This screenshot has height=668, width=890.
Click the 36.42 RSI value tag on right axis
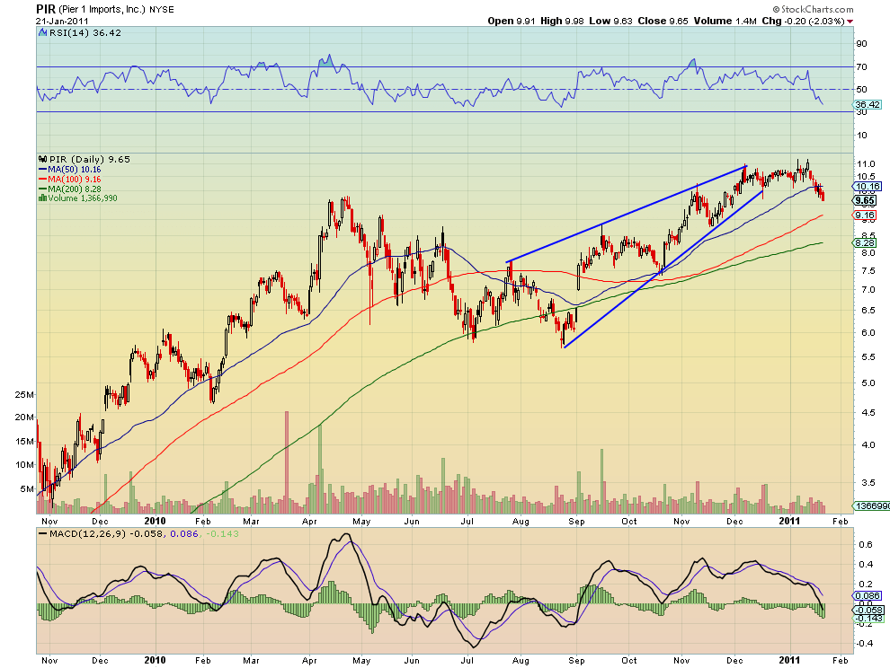[x=868, y=104]
